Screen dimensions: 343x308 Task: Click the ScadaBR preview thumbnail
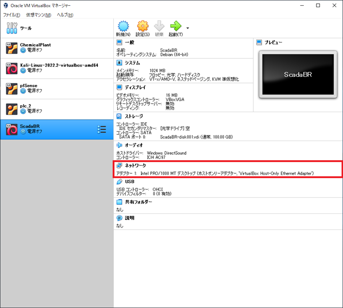click(298, 75)
